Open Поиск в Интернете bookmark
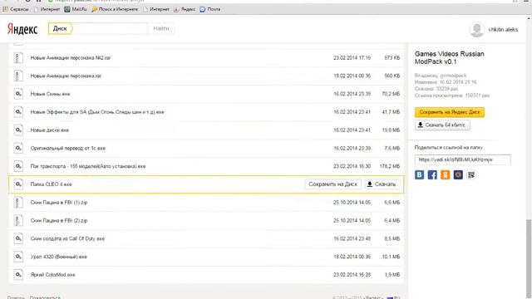The height and width of the screenshot is (299, 532). coord(115,9)
